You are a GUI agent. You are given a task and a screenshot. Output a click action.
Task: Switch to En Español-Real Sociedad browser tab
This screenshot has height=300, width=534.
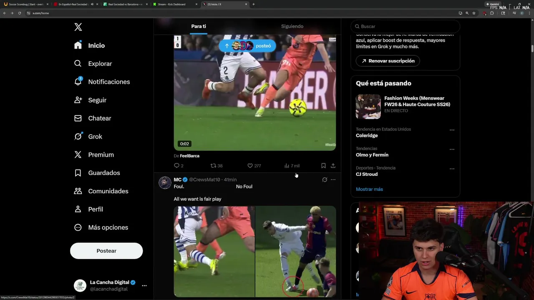coord(75,4)
